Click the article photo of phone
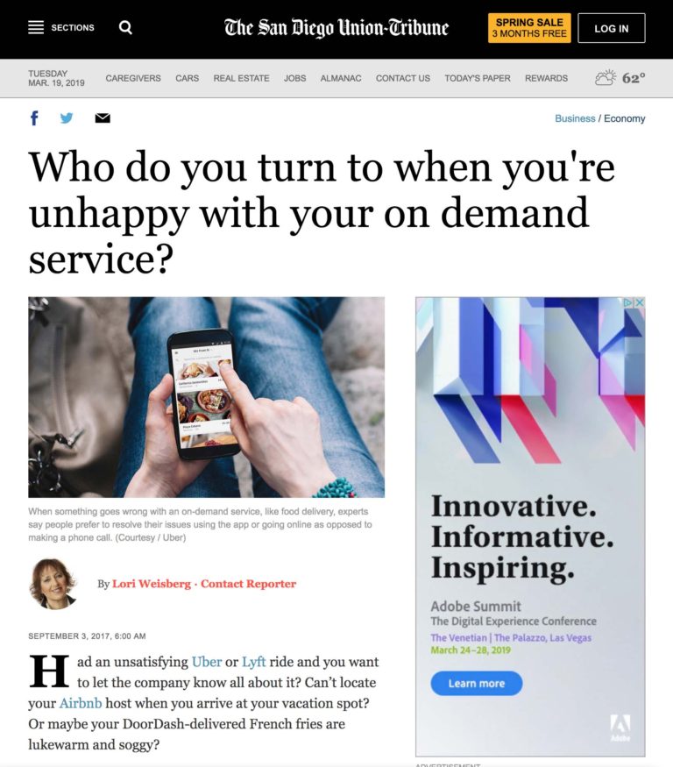 click(x=207, y=397)
